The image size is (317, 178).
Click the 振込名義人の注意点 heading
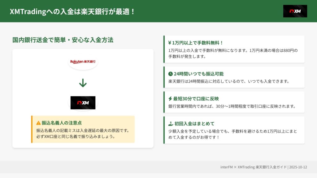(x=62, y=123)
